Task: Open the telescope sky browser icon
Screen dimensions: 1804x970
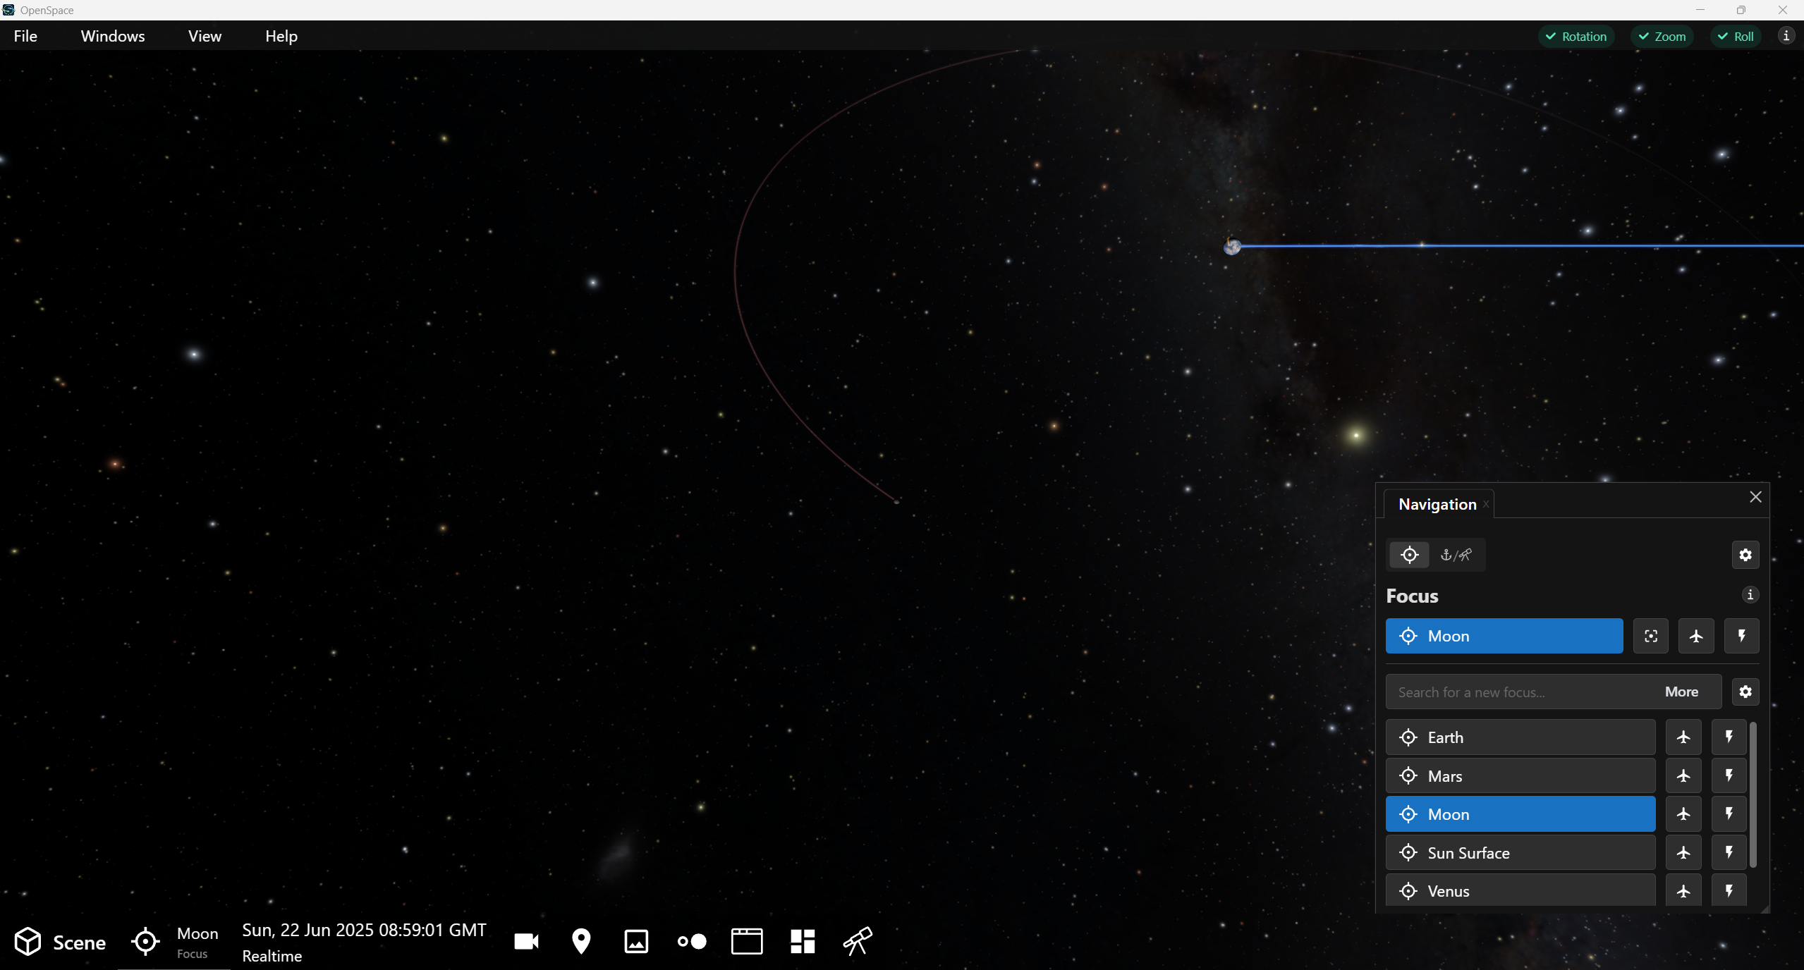Action: [x=858, y=942]
